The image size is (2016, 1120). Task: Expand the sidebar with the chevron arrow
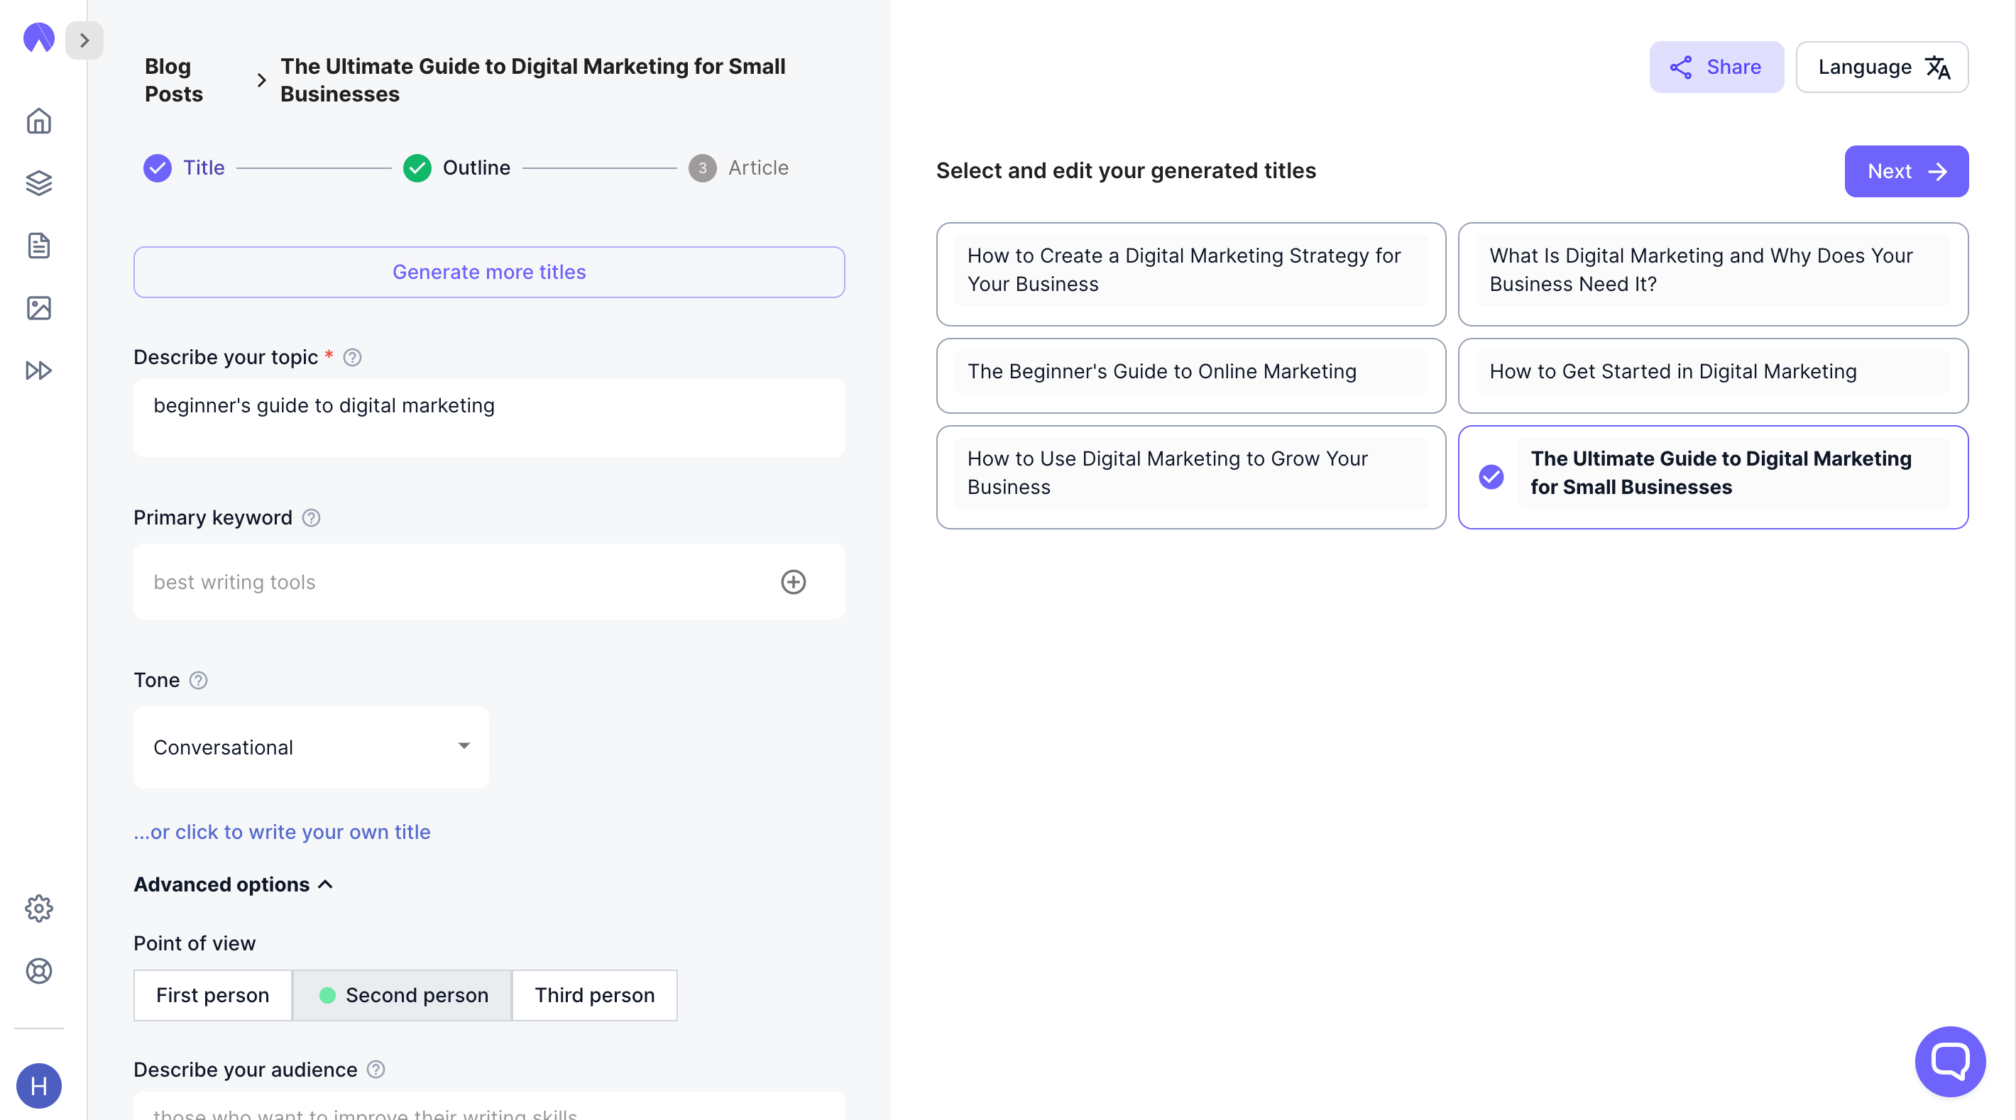pyautogui.click(x=84, y=40)
